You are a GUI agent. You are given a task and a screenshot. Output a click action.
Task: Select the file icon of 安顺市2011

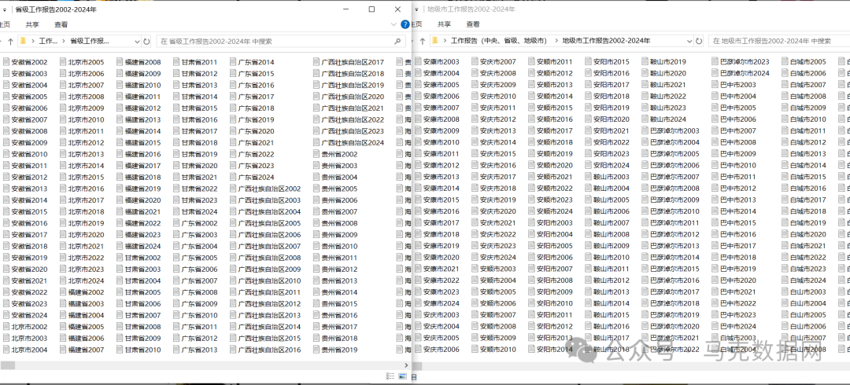point(532,62)
